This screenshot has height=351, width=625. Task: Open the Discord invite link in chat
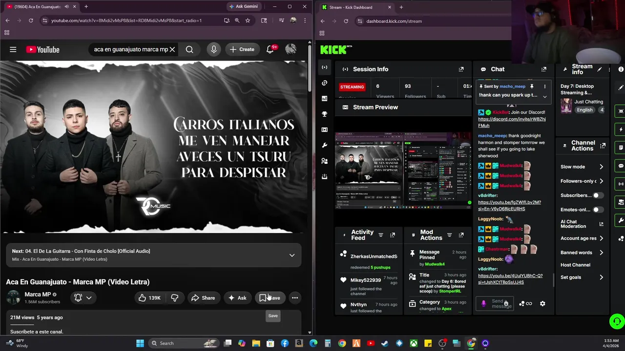pyautogui.click(x=512, y=122)
